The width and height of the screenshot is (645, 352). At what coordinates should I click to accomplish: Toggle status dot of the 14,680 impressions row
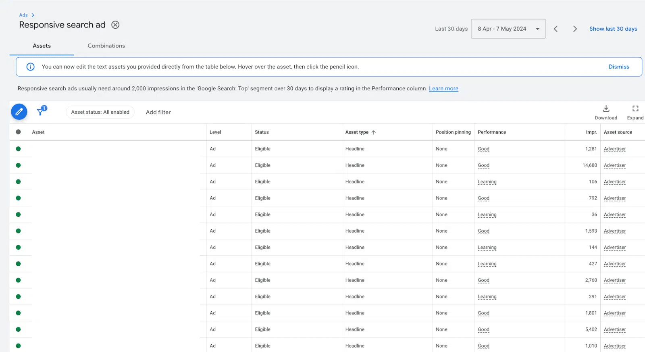[18, 165]
